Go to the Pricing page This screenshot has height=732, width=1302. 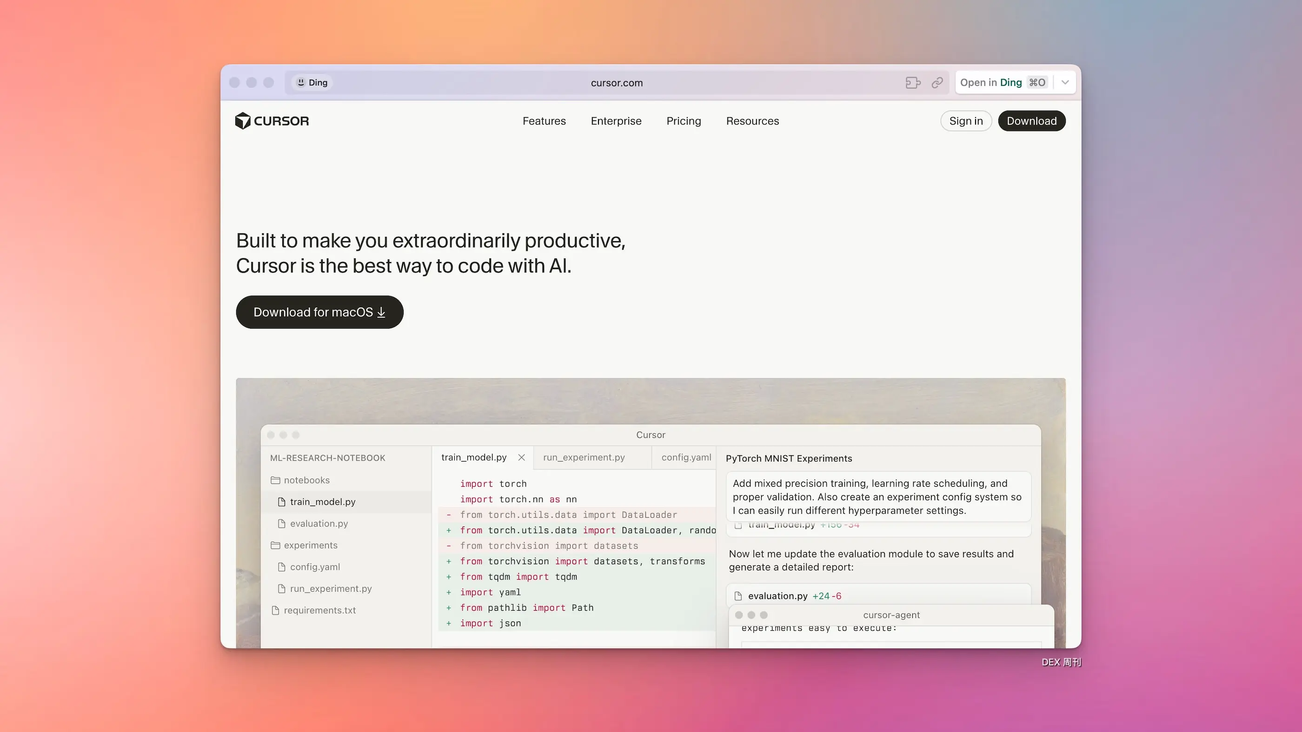click(x=684, y=121)
